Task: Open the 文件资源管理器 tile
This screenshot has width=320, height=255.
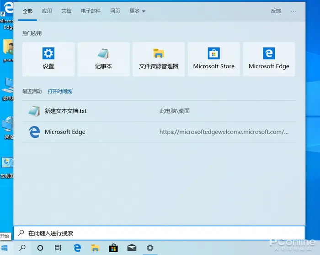Action: pyautogui.click(x=159, y=59)
